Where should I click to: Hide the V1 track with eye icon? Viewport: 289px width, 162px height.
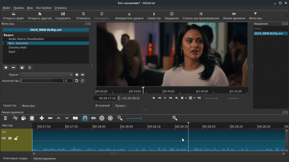click(10, 138)
